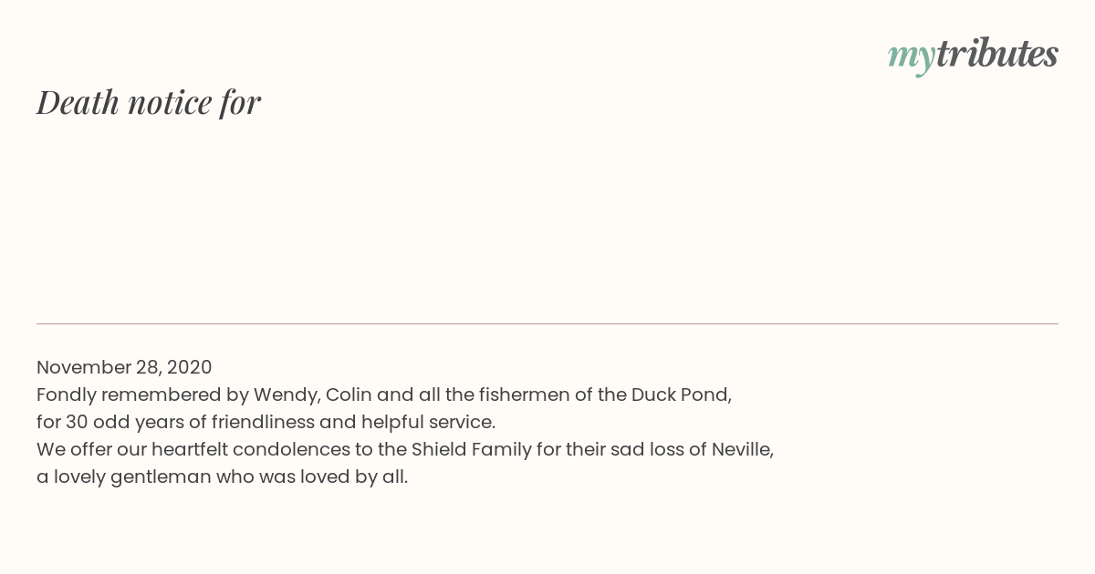The image size is (1095, 574).
Task: Click the word 'fishermen' in the notice
Action: click(x=526, y=395)
